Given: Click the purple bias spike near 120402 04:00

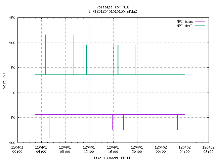Looking at the screenshot, I should [x=178, y=122].
